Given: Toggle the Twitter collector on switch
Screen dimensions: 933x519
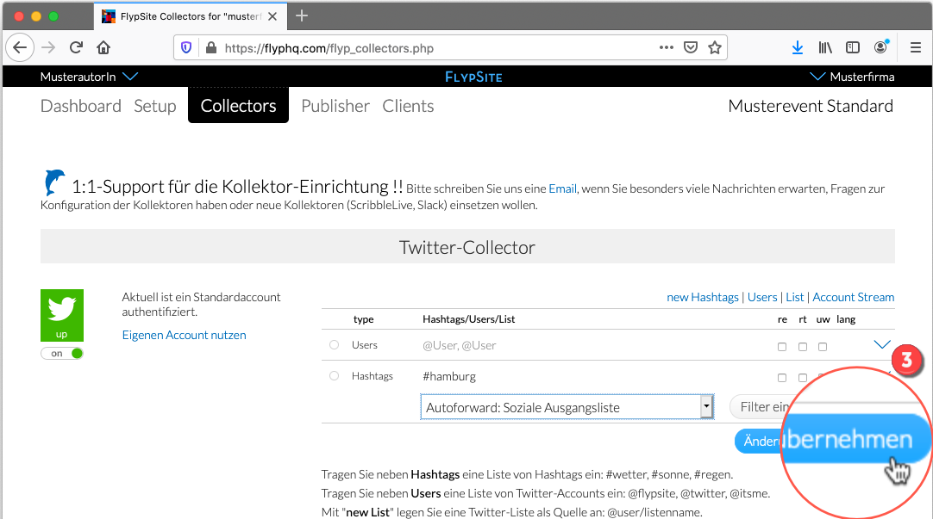Looking at the screenshot, I should point(62,354).
